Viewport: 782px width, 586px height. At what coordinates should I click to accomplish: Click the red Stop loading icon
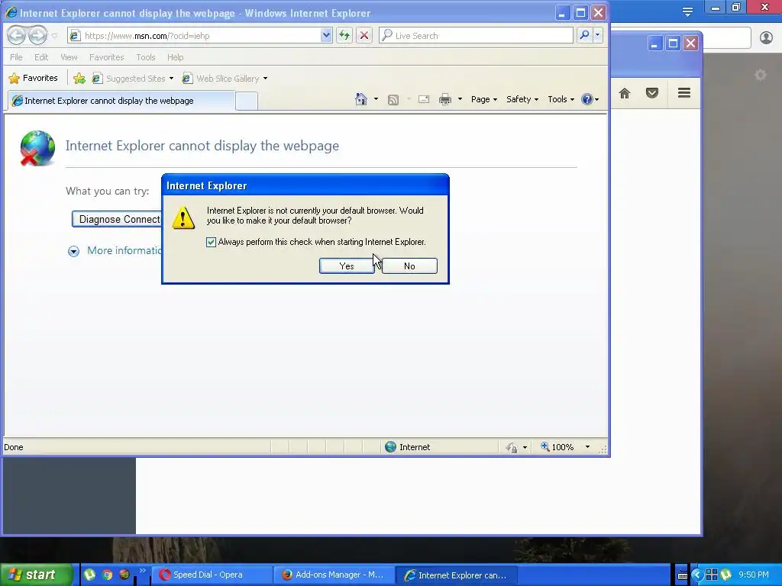(364, 35)
